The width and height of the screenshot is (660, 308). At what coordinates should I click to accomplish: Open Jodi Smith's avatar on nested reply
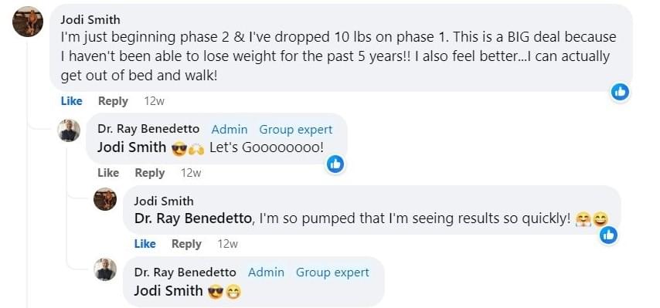[105, 198]
